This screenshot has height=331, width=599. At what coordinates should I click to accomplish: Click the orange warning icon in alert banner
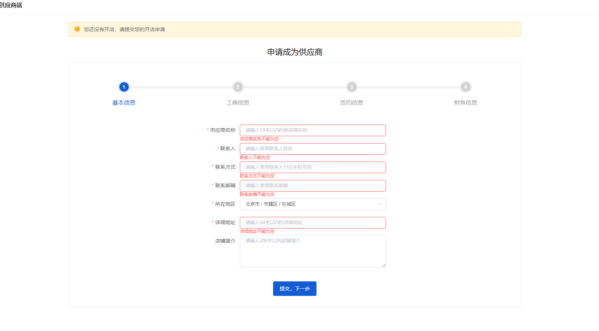click(x=77, y=29)
